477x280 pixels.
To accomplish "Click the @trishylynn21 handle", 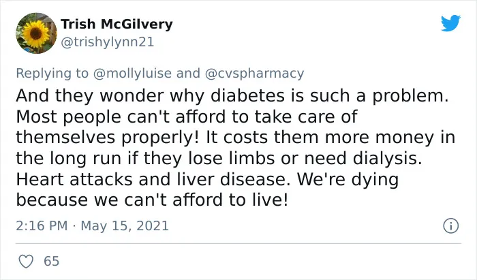I will click(x=108, y=42).
